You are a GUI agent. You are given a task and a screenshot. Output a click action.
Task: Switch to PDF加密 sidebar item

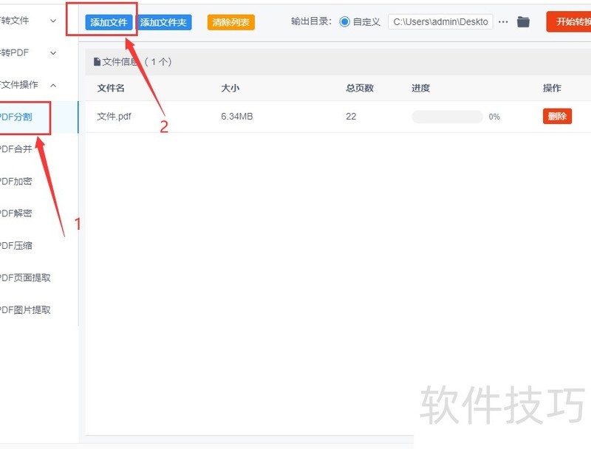pos(16,182)
